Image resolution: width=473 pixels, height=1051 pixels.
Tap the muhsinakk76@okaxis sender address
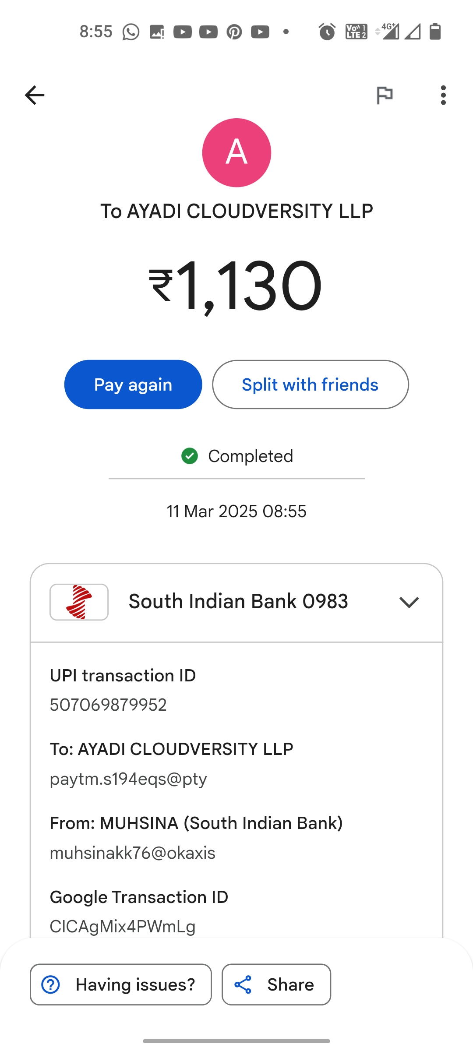pos(133,853)
